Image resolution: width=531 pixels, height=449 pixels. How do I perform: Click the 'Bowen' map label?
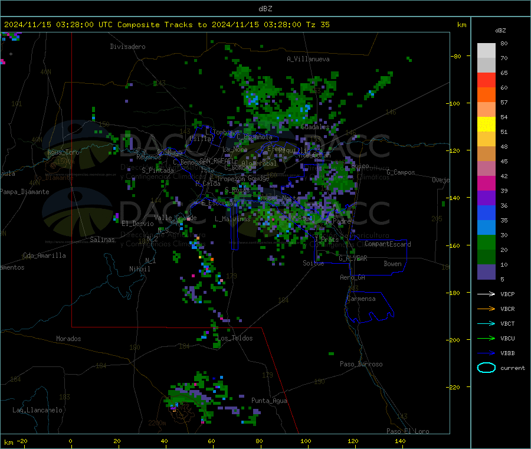392,264
